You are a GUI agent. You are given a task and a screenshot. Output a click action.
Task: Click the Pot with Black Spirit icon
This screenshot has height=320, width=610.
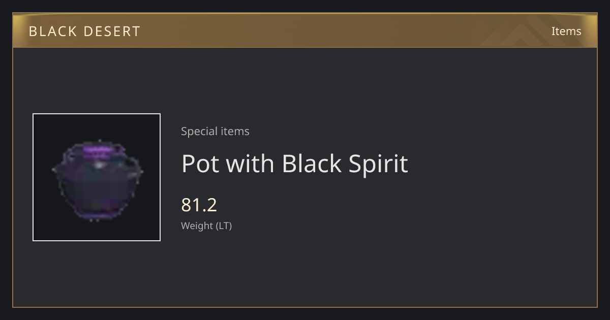(x=97, y=181)
